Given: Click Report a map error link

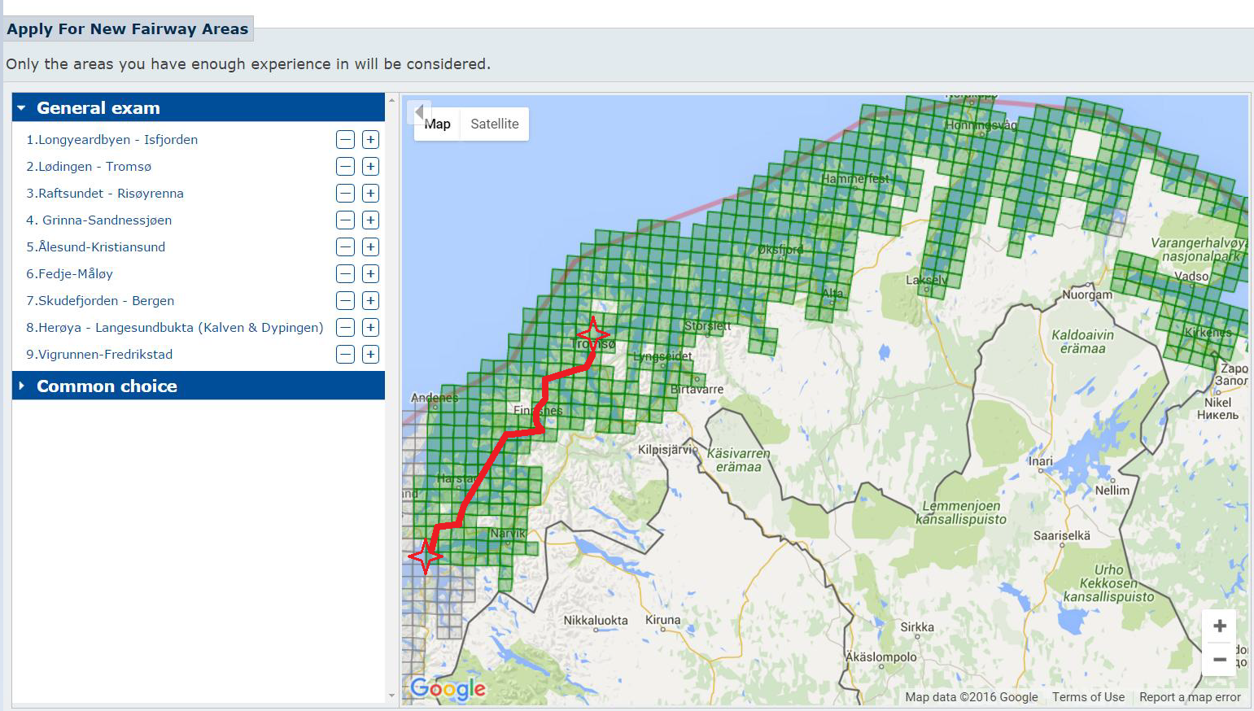Looking at the screenshot, I should pyautogui.click(x=1190, y=697).
